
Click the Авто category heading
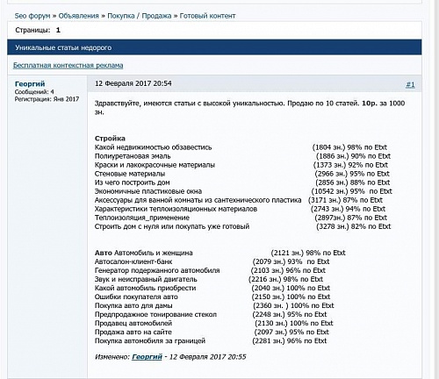[x=104, y=253]
